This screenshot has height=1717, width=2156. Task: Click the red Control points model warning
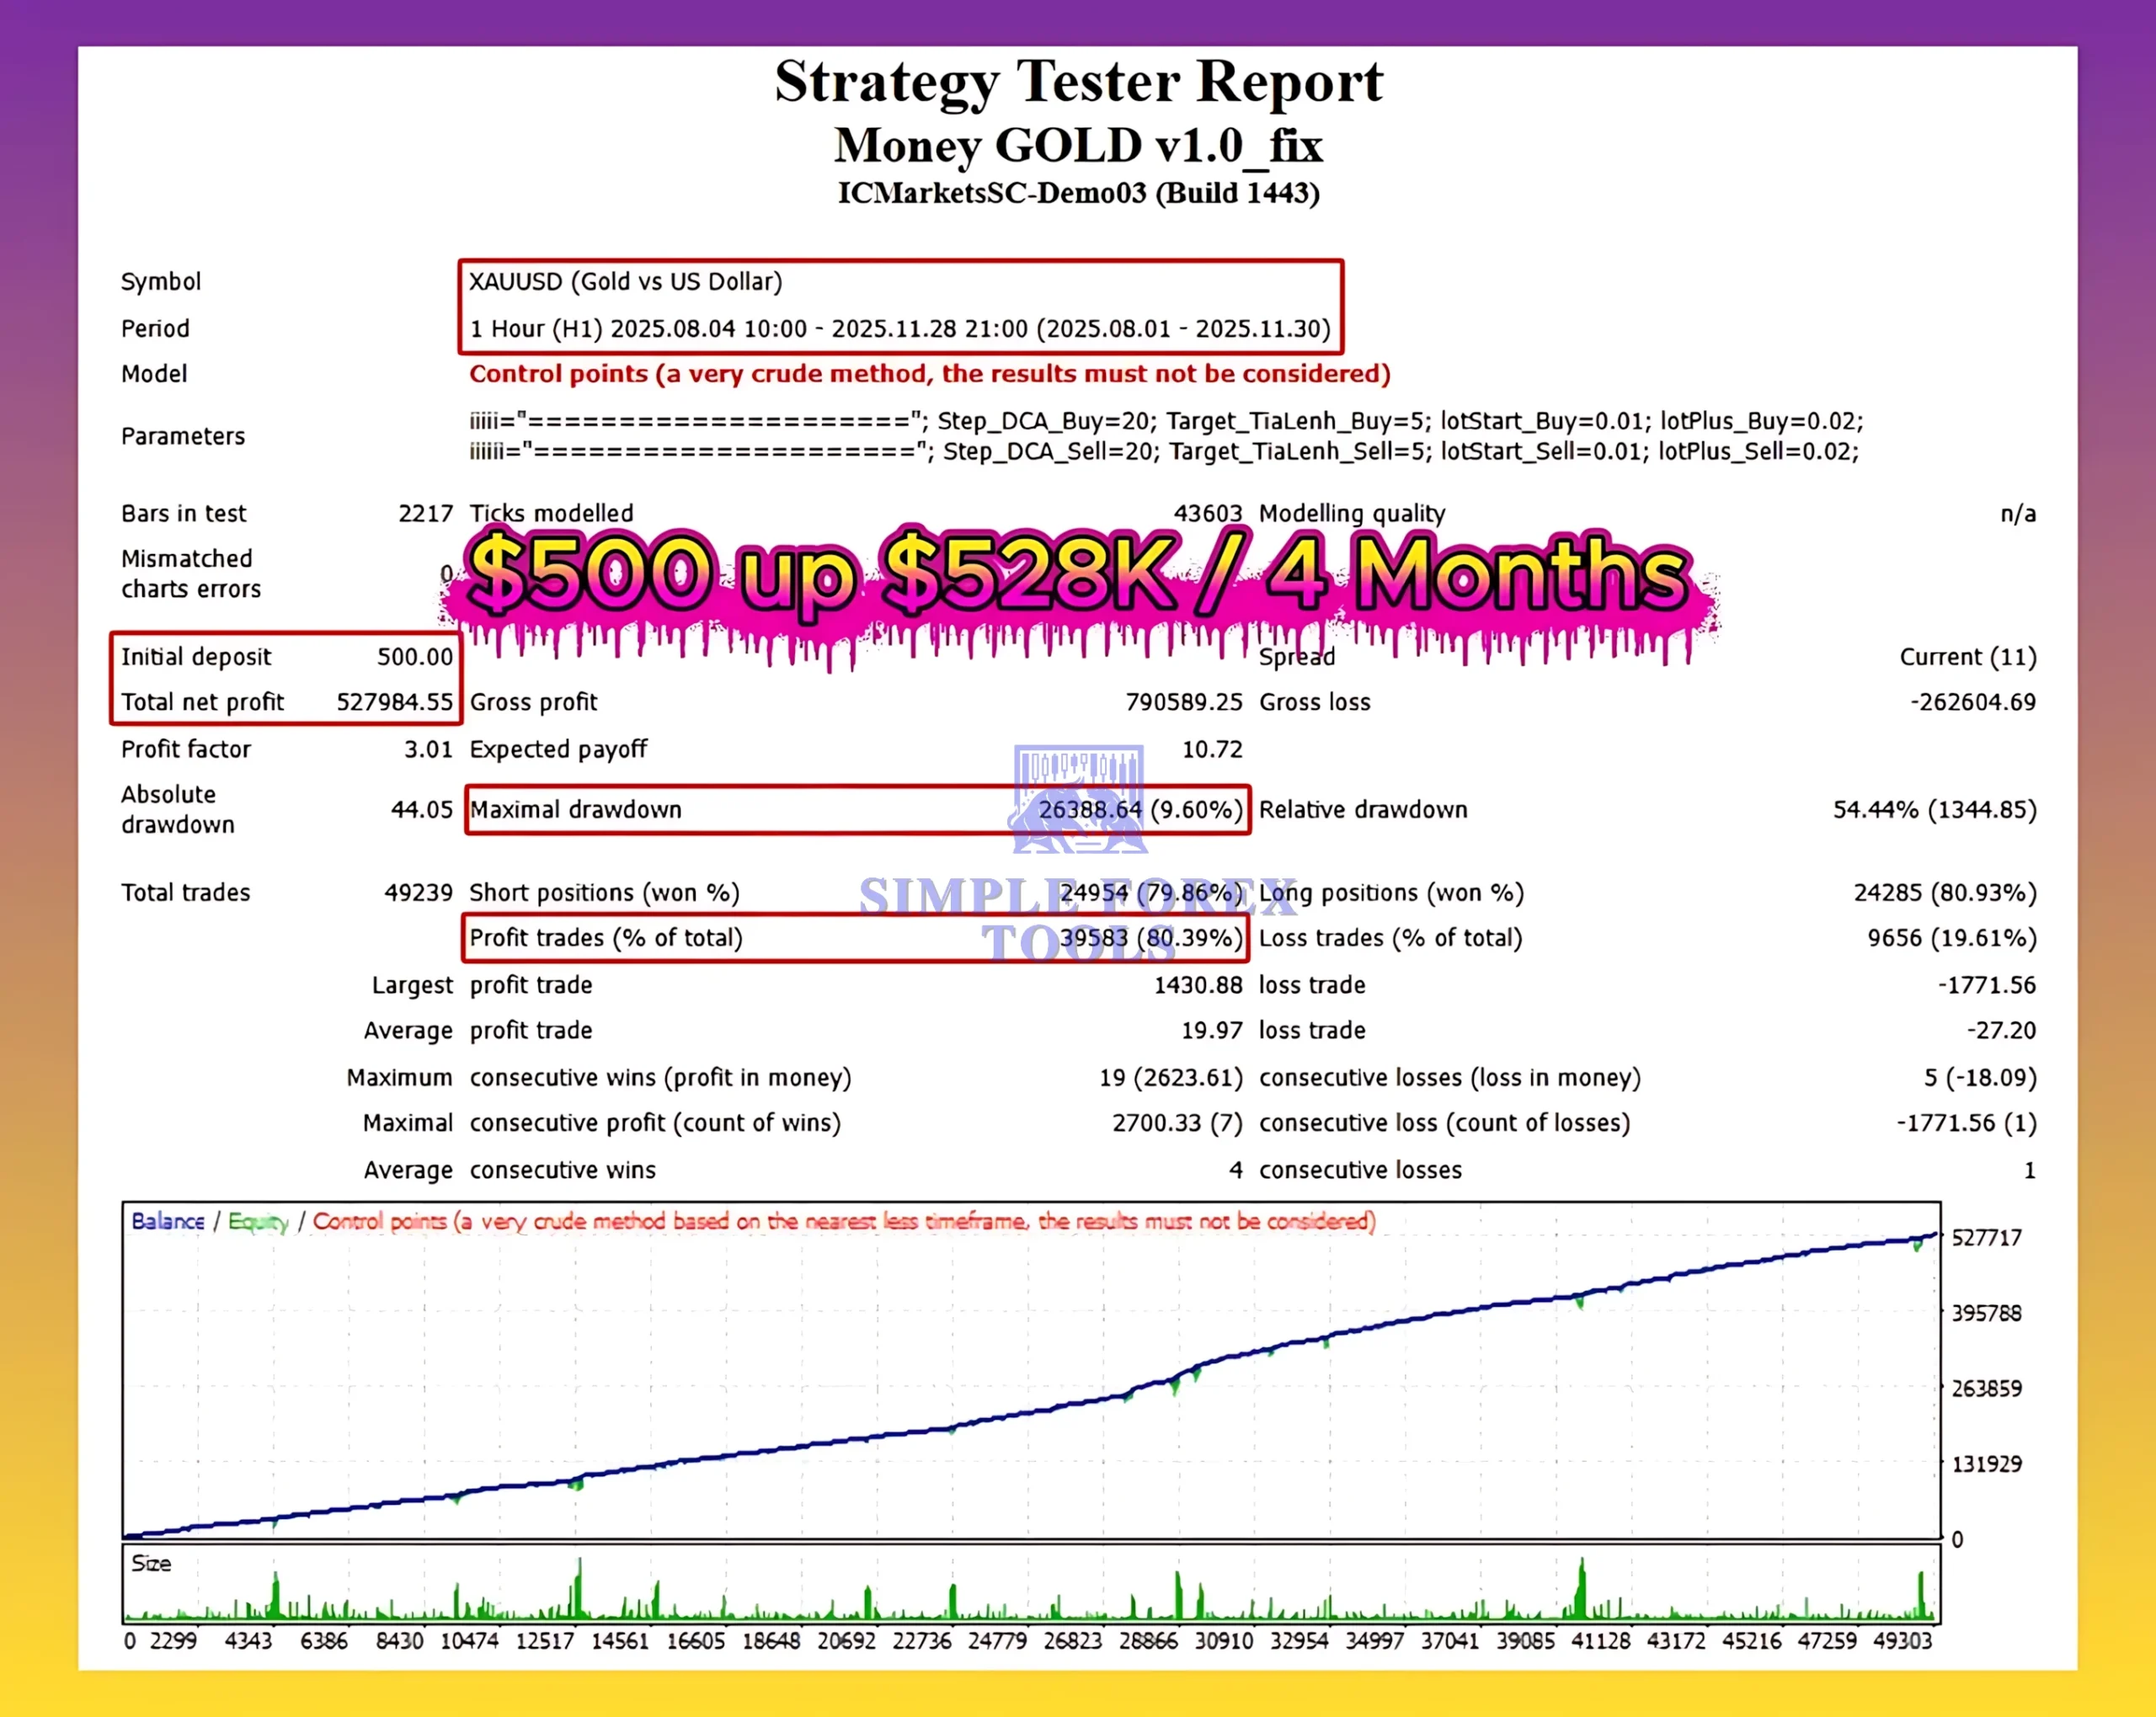(929, 374)
